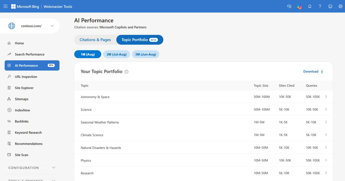Image resolution: width=345 pixels, height=181 pixels.
Task: Open the chat feedback icon in header
Action: point(289,6)
